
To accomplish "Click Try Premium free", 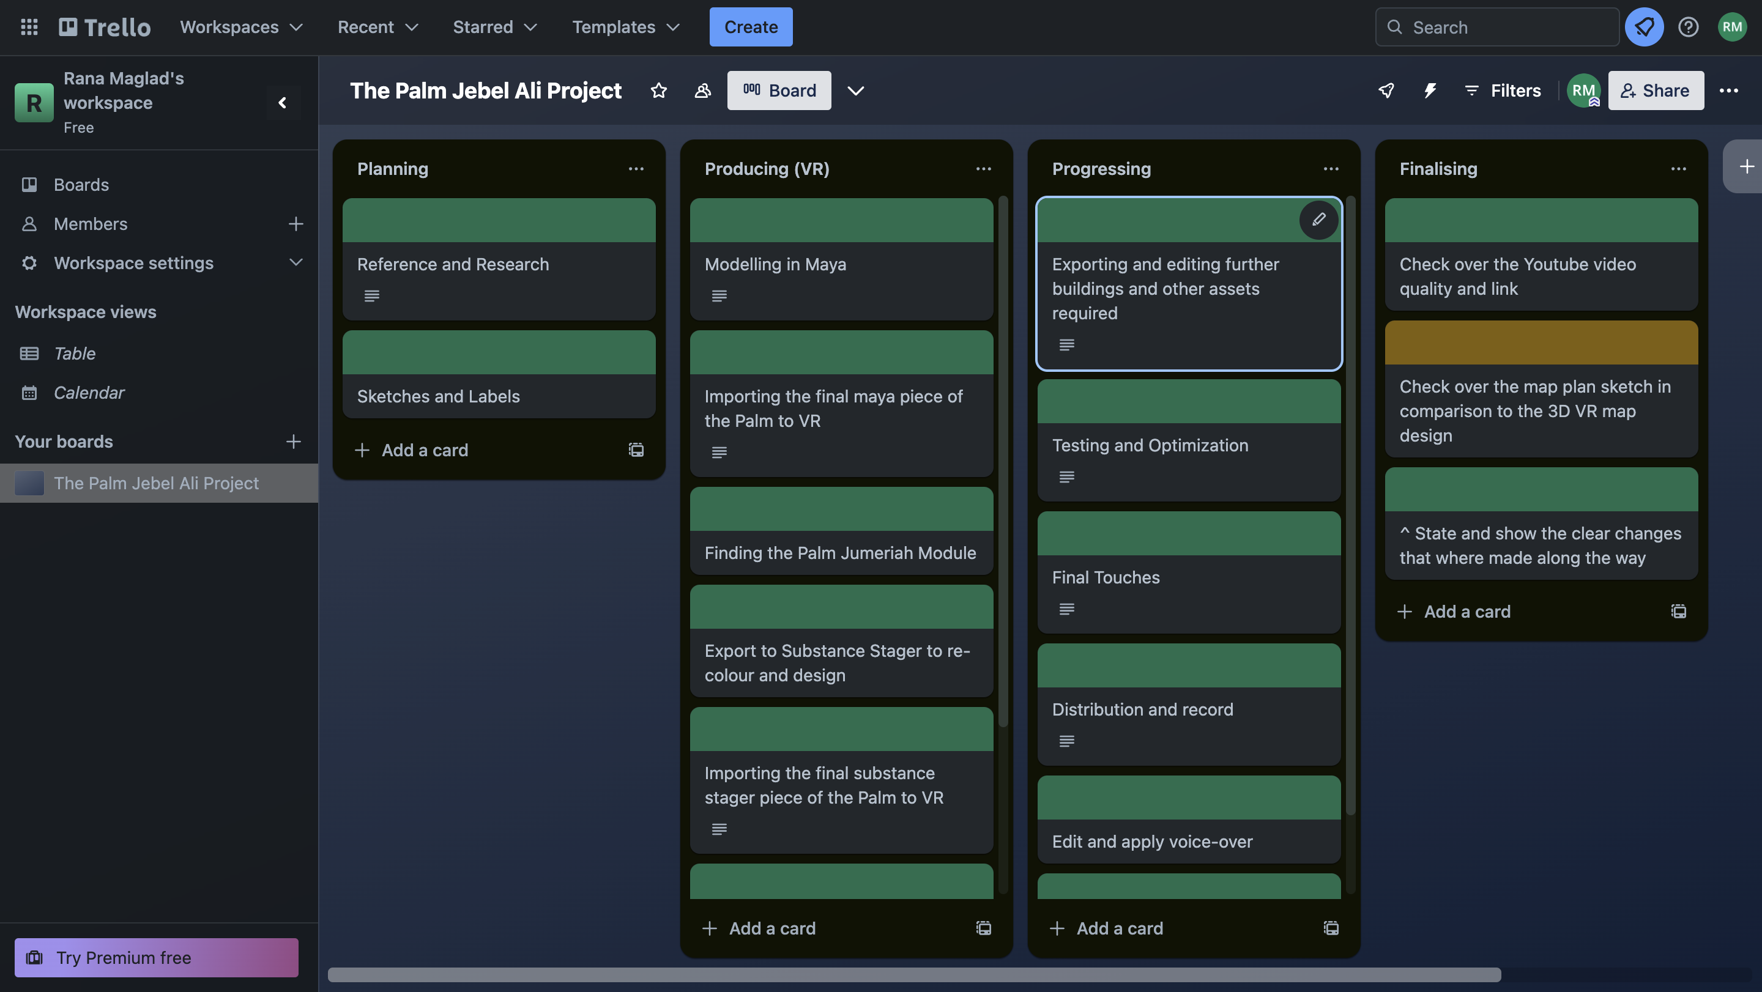I will point(156,957).
